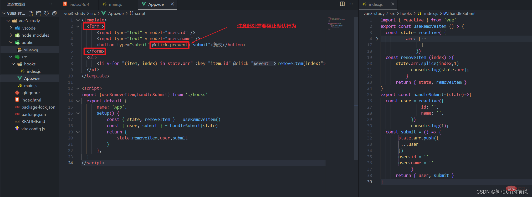Expand the .vscode folder
This screenshot has height=197, width=532.
(x=11, y=28)
